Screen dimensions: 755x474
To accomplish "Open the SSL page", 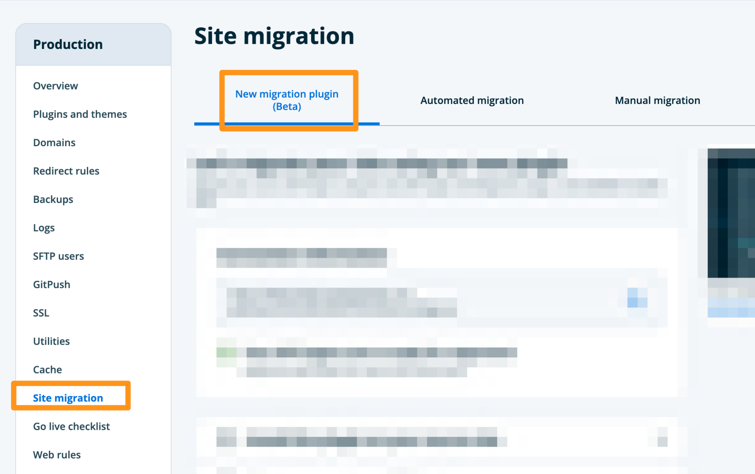I will [41, 313].
